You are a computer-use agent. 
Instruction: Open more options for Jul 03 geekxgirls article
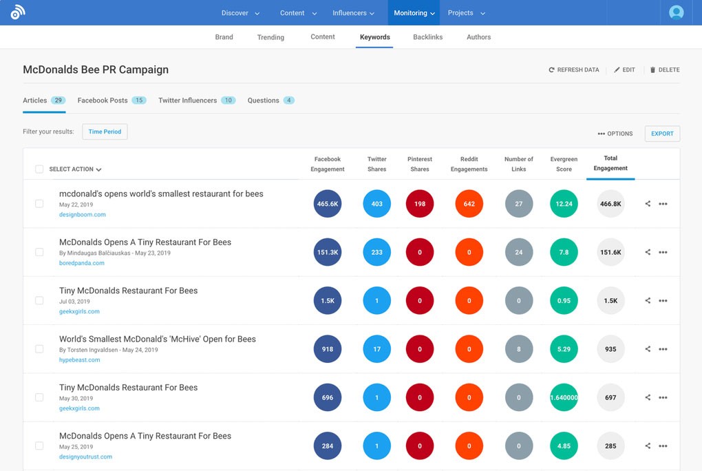pyautogui.click(x=663, y=301)
